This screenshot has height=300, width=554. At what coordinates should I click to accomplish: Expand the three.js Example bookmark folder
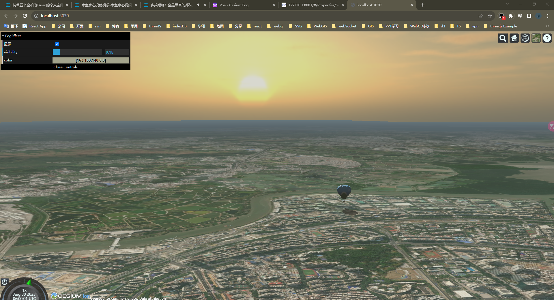pos(501,26)
